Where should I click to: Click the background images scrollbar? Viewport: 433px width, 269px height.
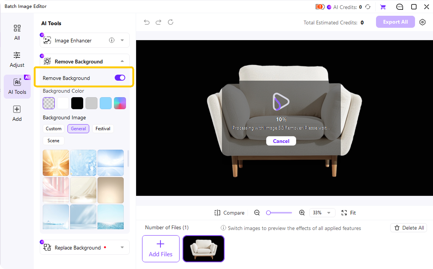[128, 158]
